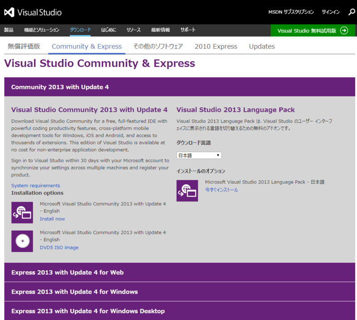Click the arrow icon on the green trial button
357x320 pixels.
coord(343,30)
